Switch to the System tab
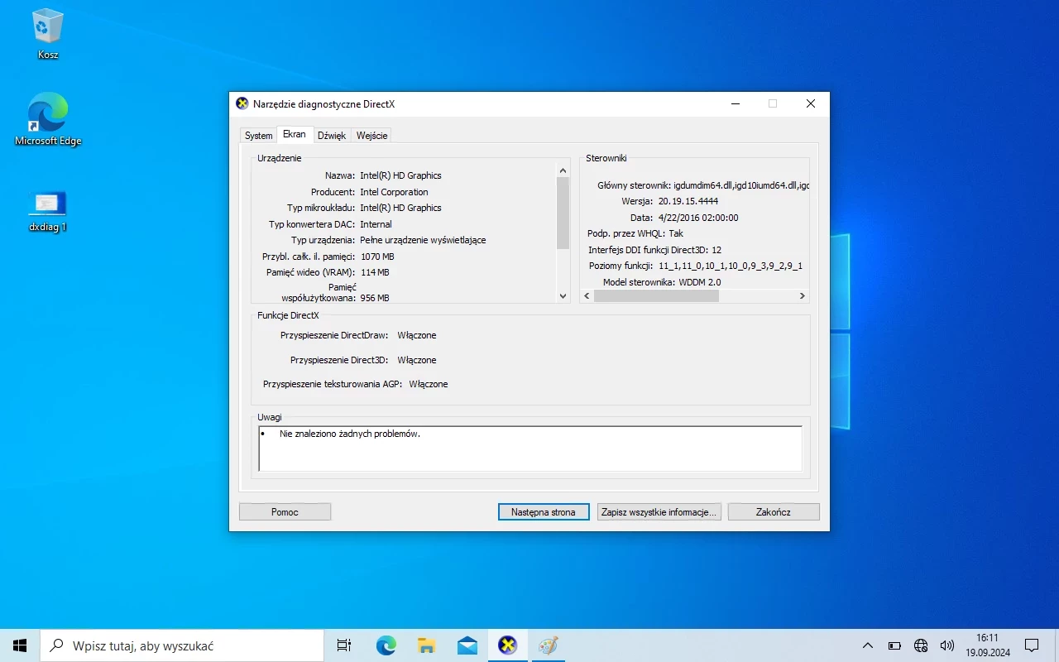Image resolution: width=1059 pixels, height=662 pixels. (258, 136)
